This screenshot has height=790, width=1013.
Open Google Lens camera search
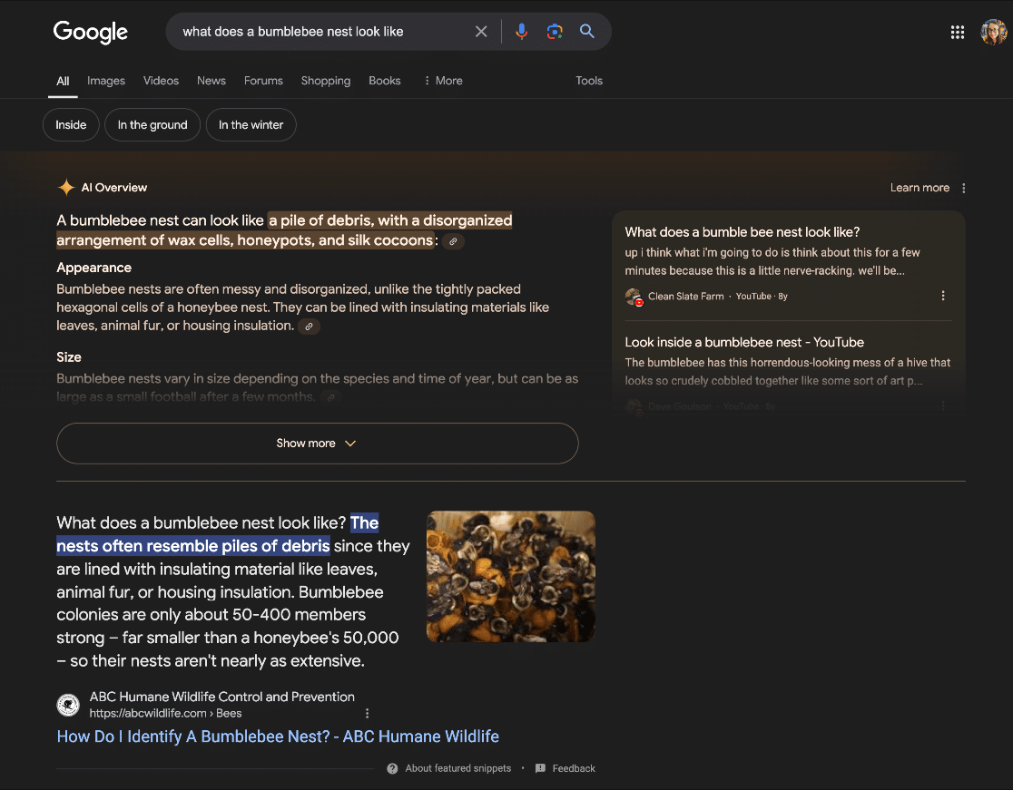(554, 31)
